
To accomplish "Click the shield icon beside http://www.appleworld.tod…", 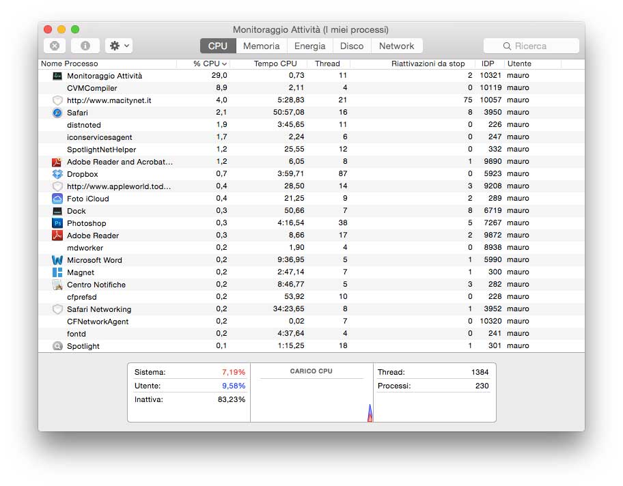I will (57, 186).
